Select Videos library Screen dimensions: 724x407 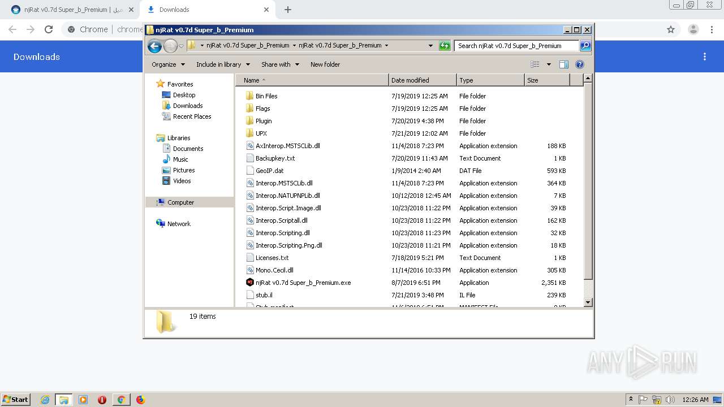[x=182, y=181]
